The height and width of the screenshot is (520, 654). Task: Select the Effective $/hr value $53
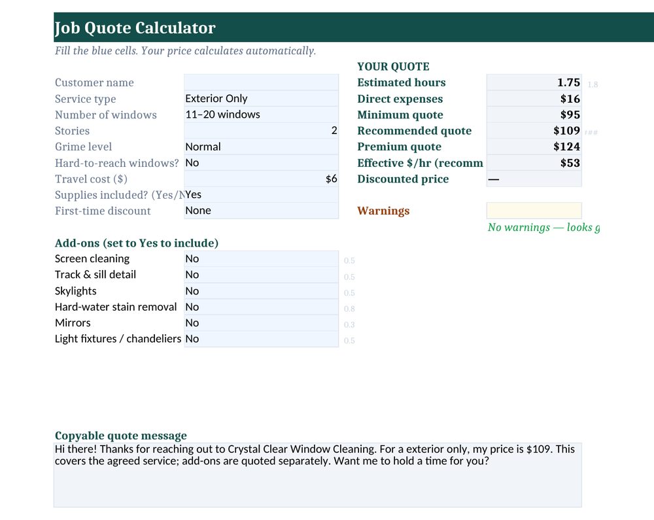click(534, 163)
